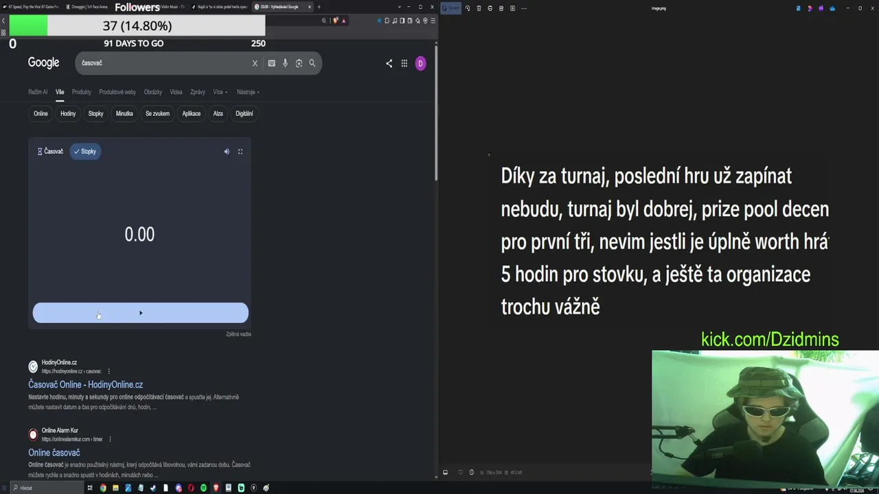Apply the Alza filter chip
Viewport: 879px width, 494px height.
pyautogui.click(x=218, y=114)
